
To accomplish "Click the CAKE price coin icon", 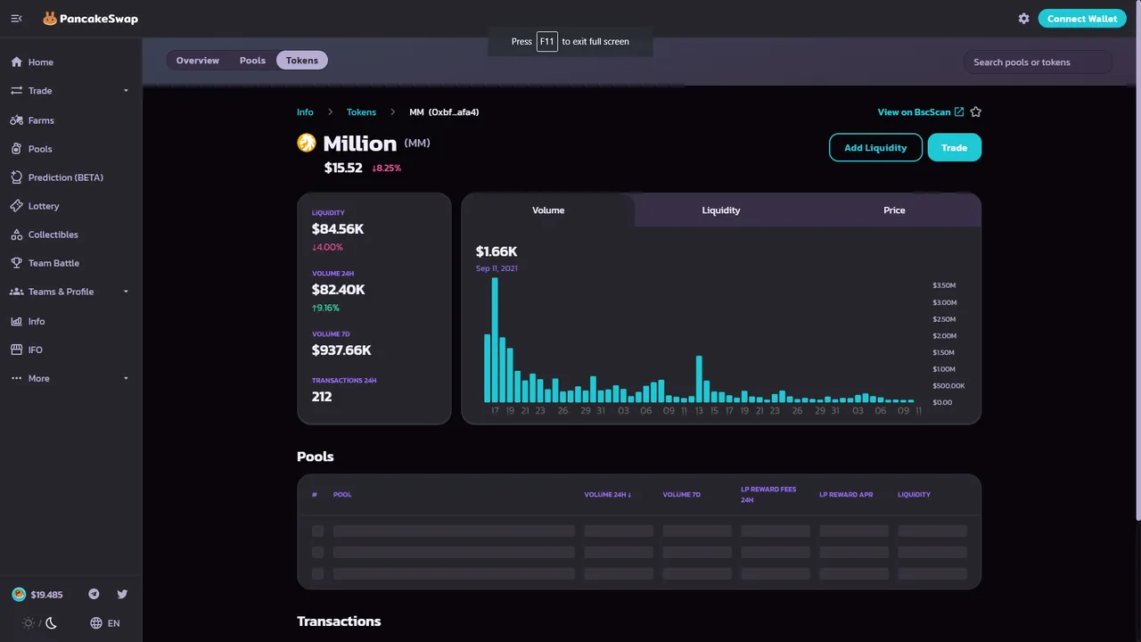I will (x=19, y=595).
